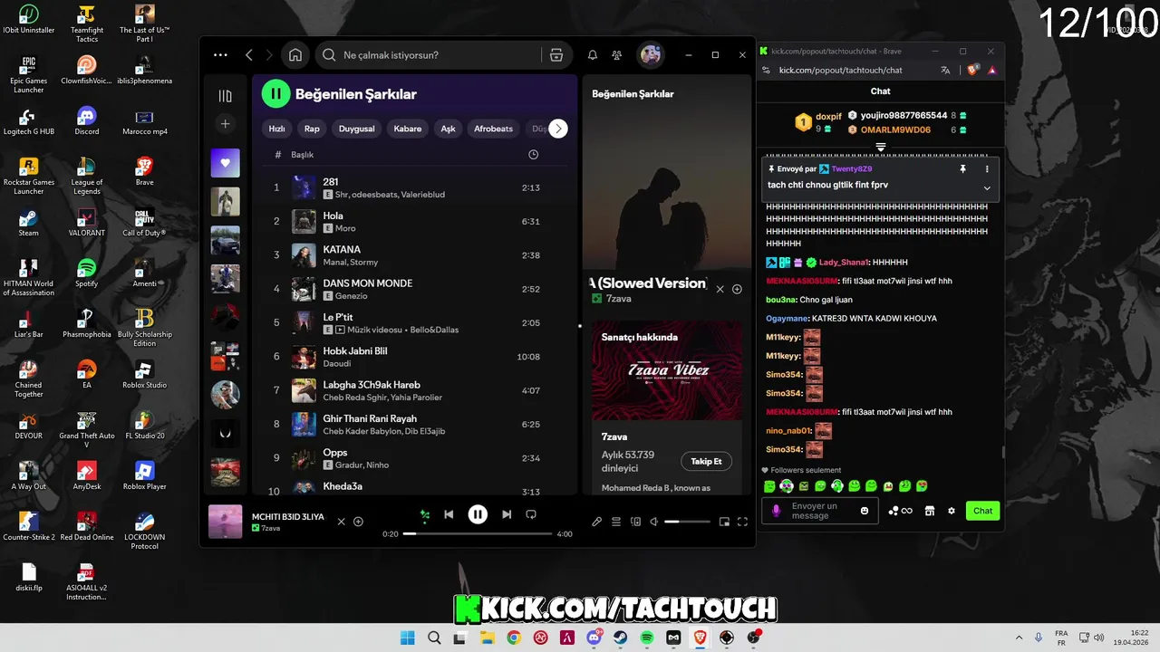Select the Duygusal filter chip
1160x652 pixels.
tap(356, 129)
